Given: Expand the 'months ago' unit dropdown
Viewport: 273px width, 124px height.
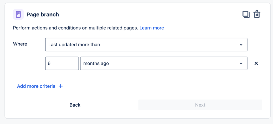Looking at the screenshot, I should (164, 63).
